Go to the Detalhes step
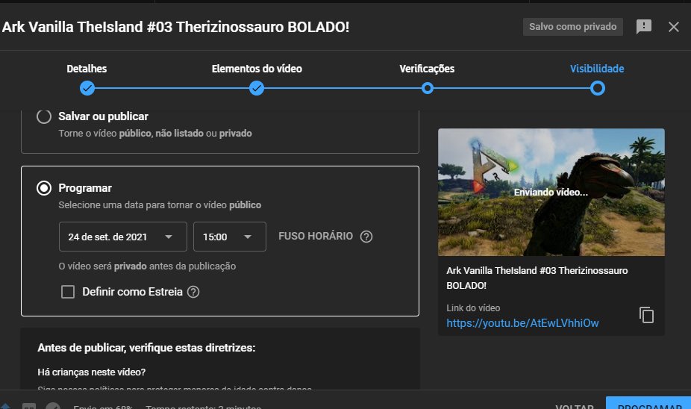Image resolution: width=691 pixels, height=409 pixels. pyautogui.click(x=87, y=88)
